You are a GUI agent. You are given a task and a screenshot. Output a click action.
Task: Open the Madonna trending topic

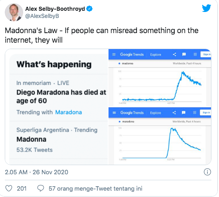click(x=32, y=139)
